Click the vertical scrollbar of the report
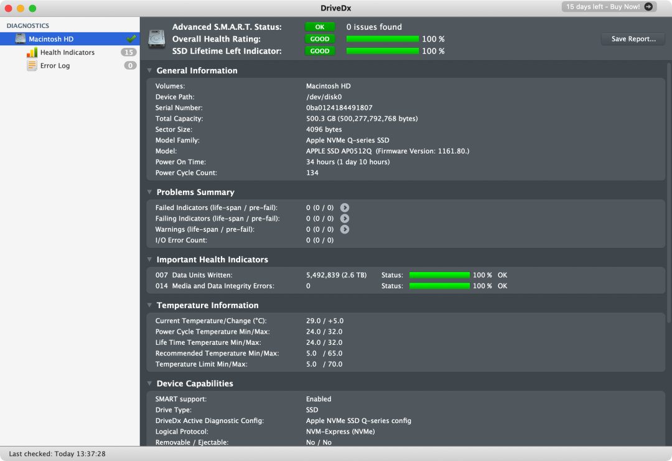This screenshot has height=461, width=672. click(x=668, y=193)
